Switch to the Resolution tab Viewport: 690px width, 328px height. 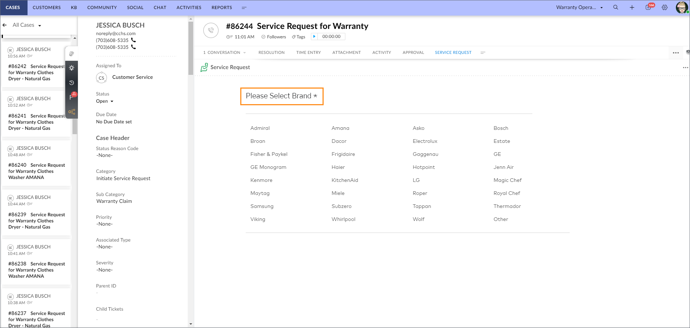tap(271, 52)
